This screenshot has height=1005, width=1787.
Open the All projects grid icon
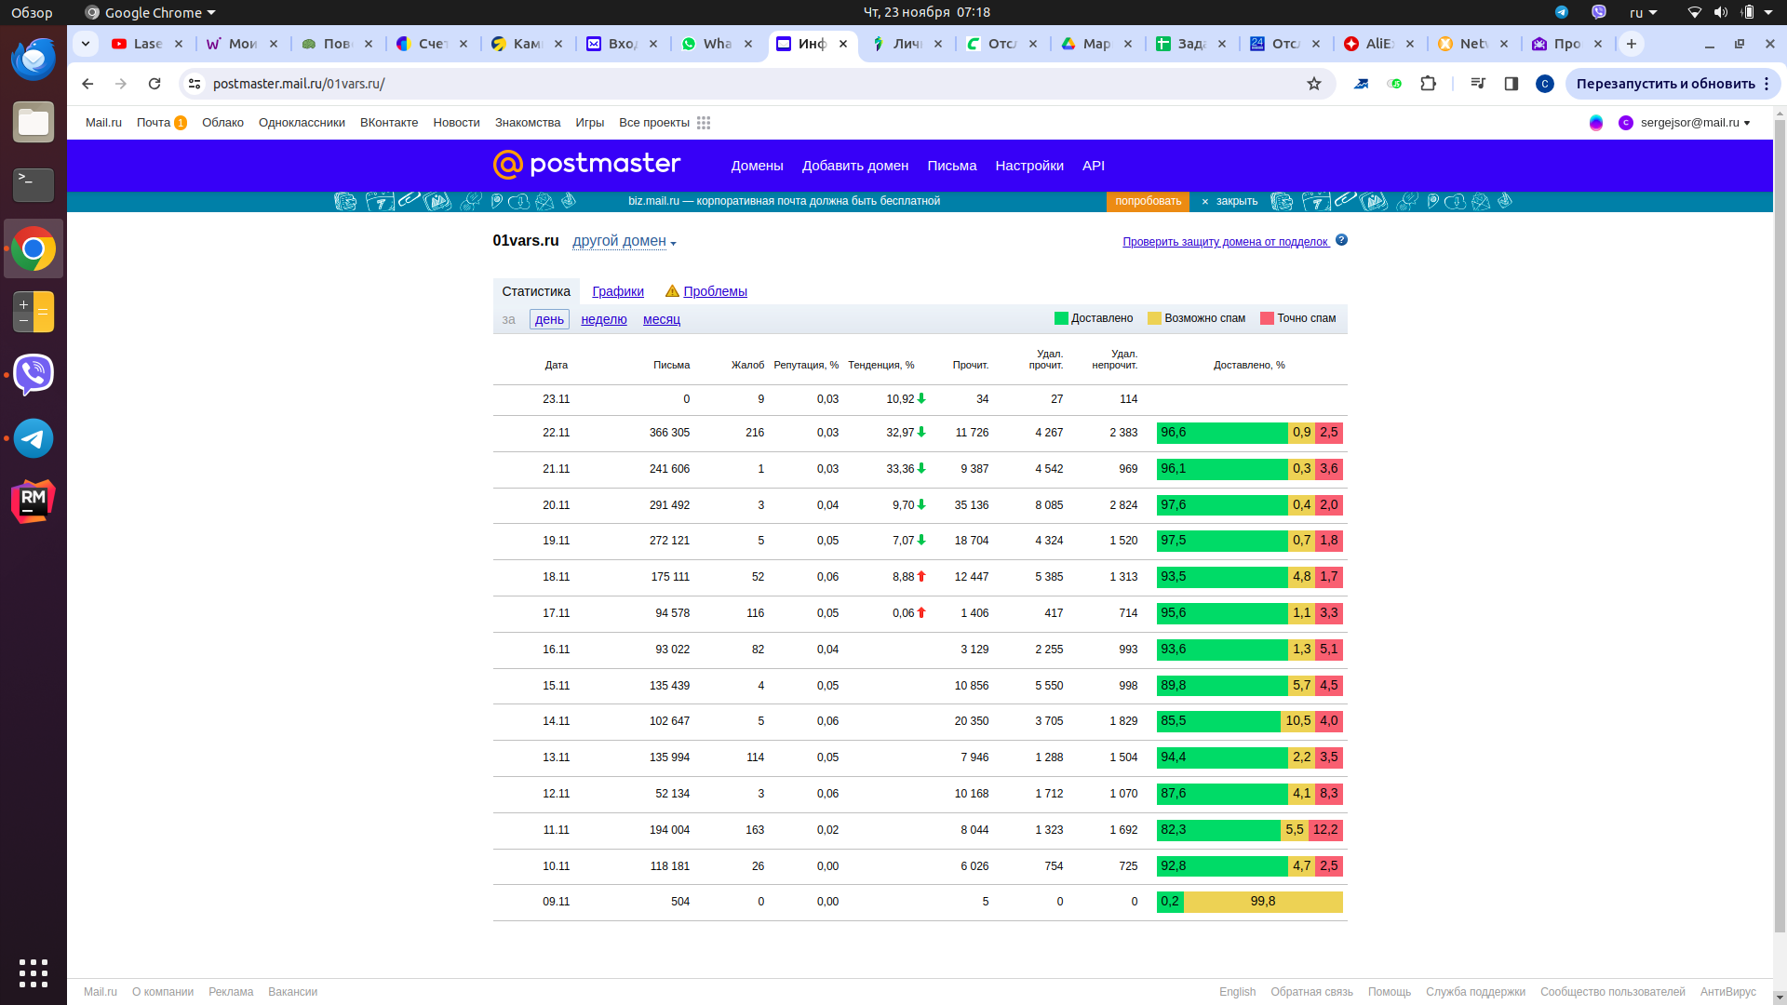(704, 123)
